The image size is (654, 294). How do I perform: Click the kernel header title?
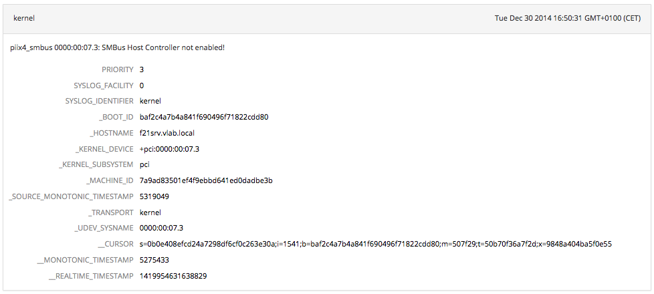coord(24,19)
